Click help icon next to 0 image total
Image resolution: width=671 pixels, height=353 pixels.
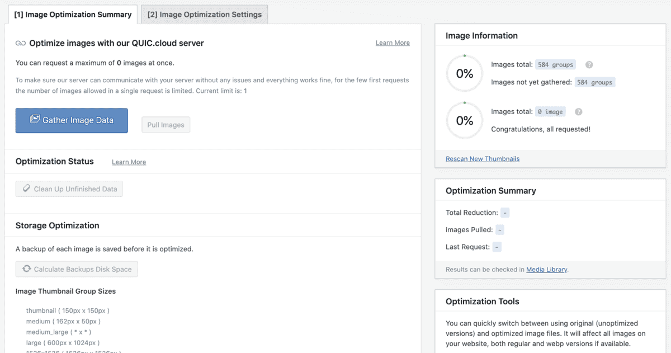(x=579, y=112)
